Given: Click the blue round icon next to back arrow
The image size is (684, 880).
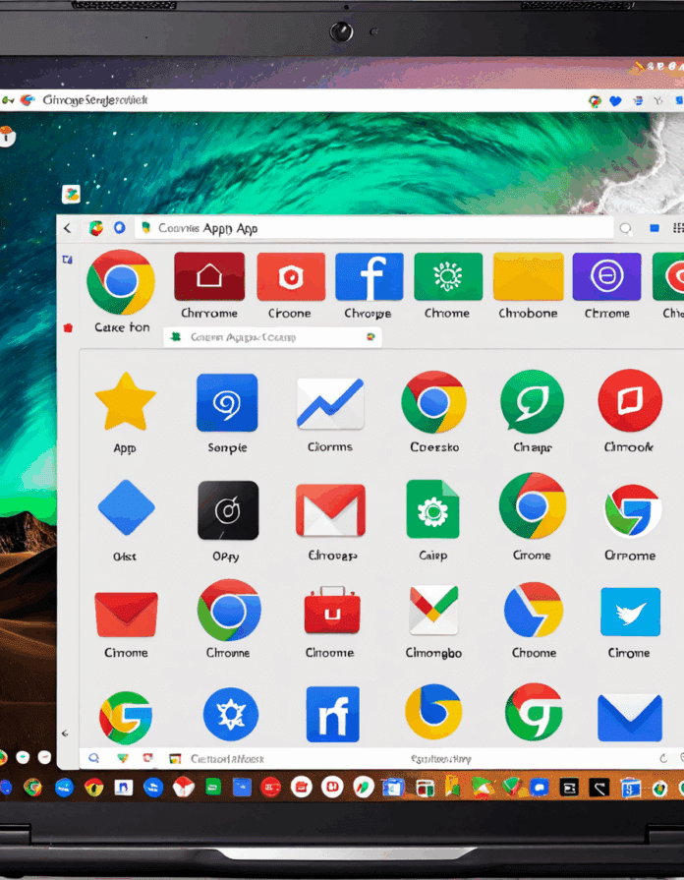Looking at the screenshot, I should [x=120, y=228].
